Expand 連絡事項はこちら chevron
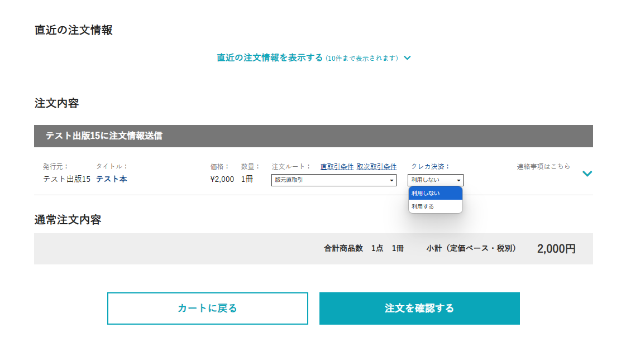Screen dimensions: 621x352 587,173
